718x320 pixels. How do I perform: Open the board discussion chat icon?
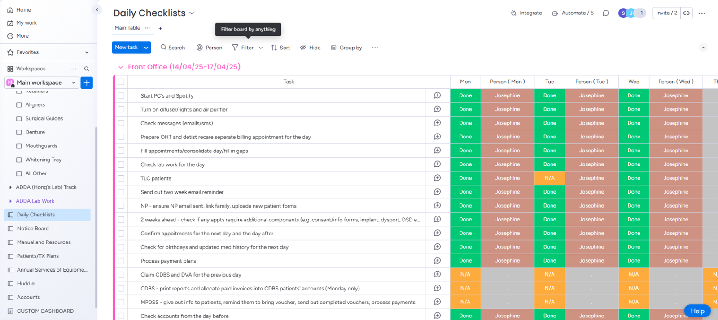(x=606, y=13)
